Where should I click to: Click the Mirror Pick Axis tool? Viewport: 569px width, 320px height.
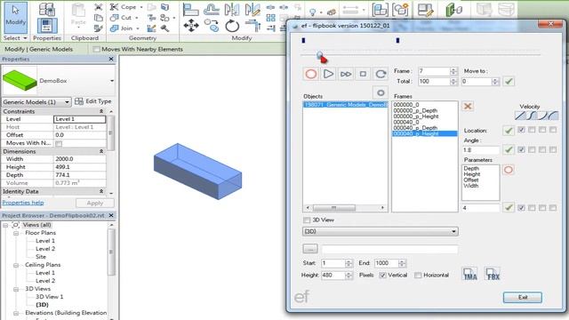(231, 10)
